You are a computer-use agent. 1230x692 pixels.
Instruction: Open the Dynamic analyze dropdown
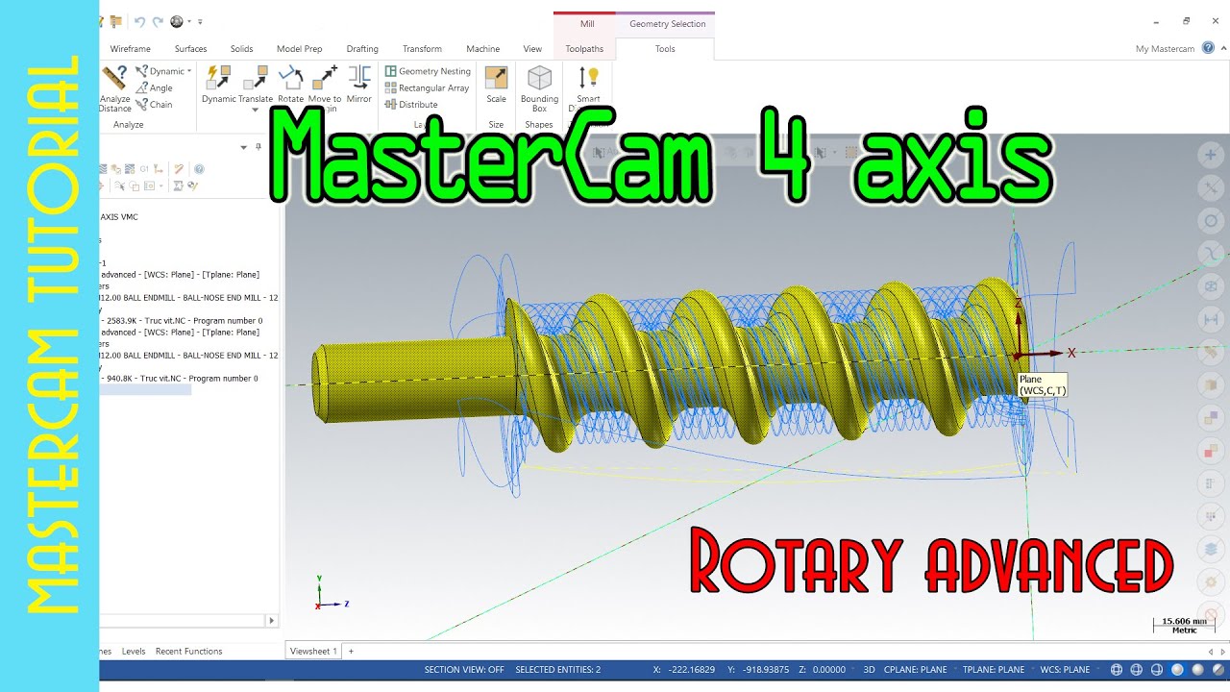[189, 71]
